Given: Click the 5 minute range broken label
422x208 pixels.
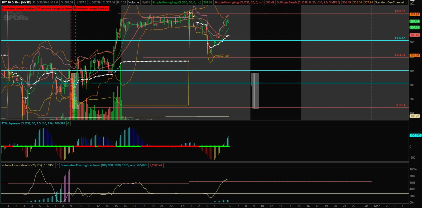Looking at the screenshot, I should coord(18,8).
